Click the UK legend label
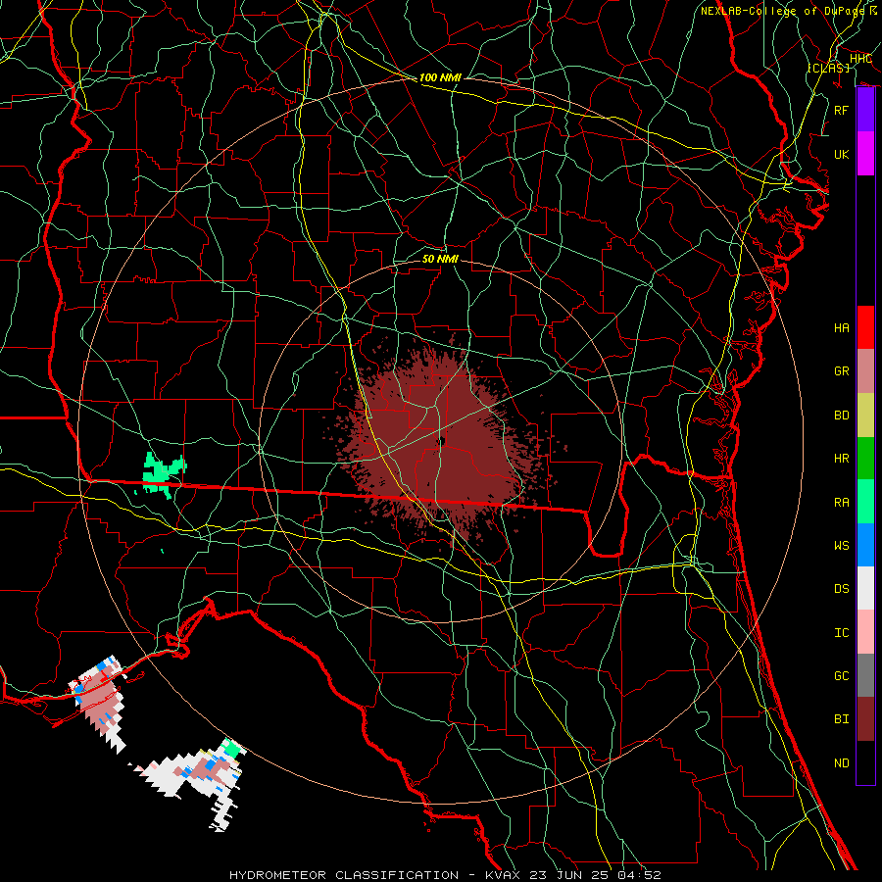 [842, 154]
